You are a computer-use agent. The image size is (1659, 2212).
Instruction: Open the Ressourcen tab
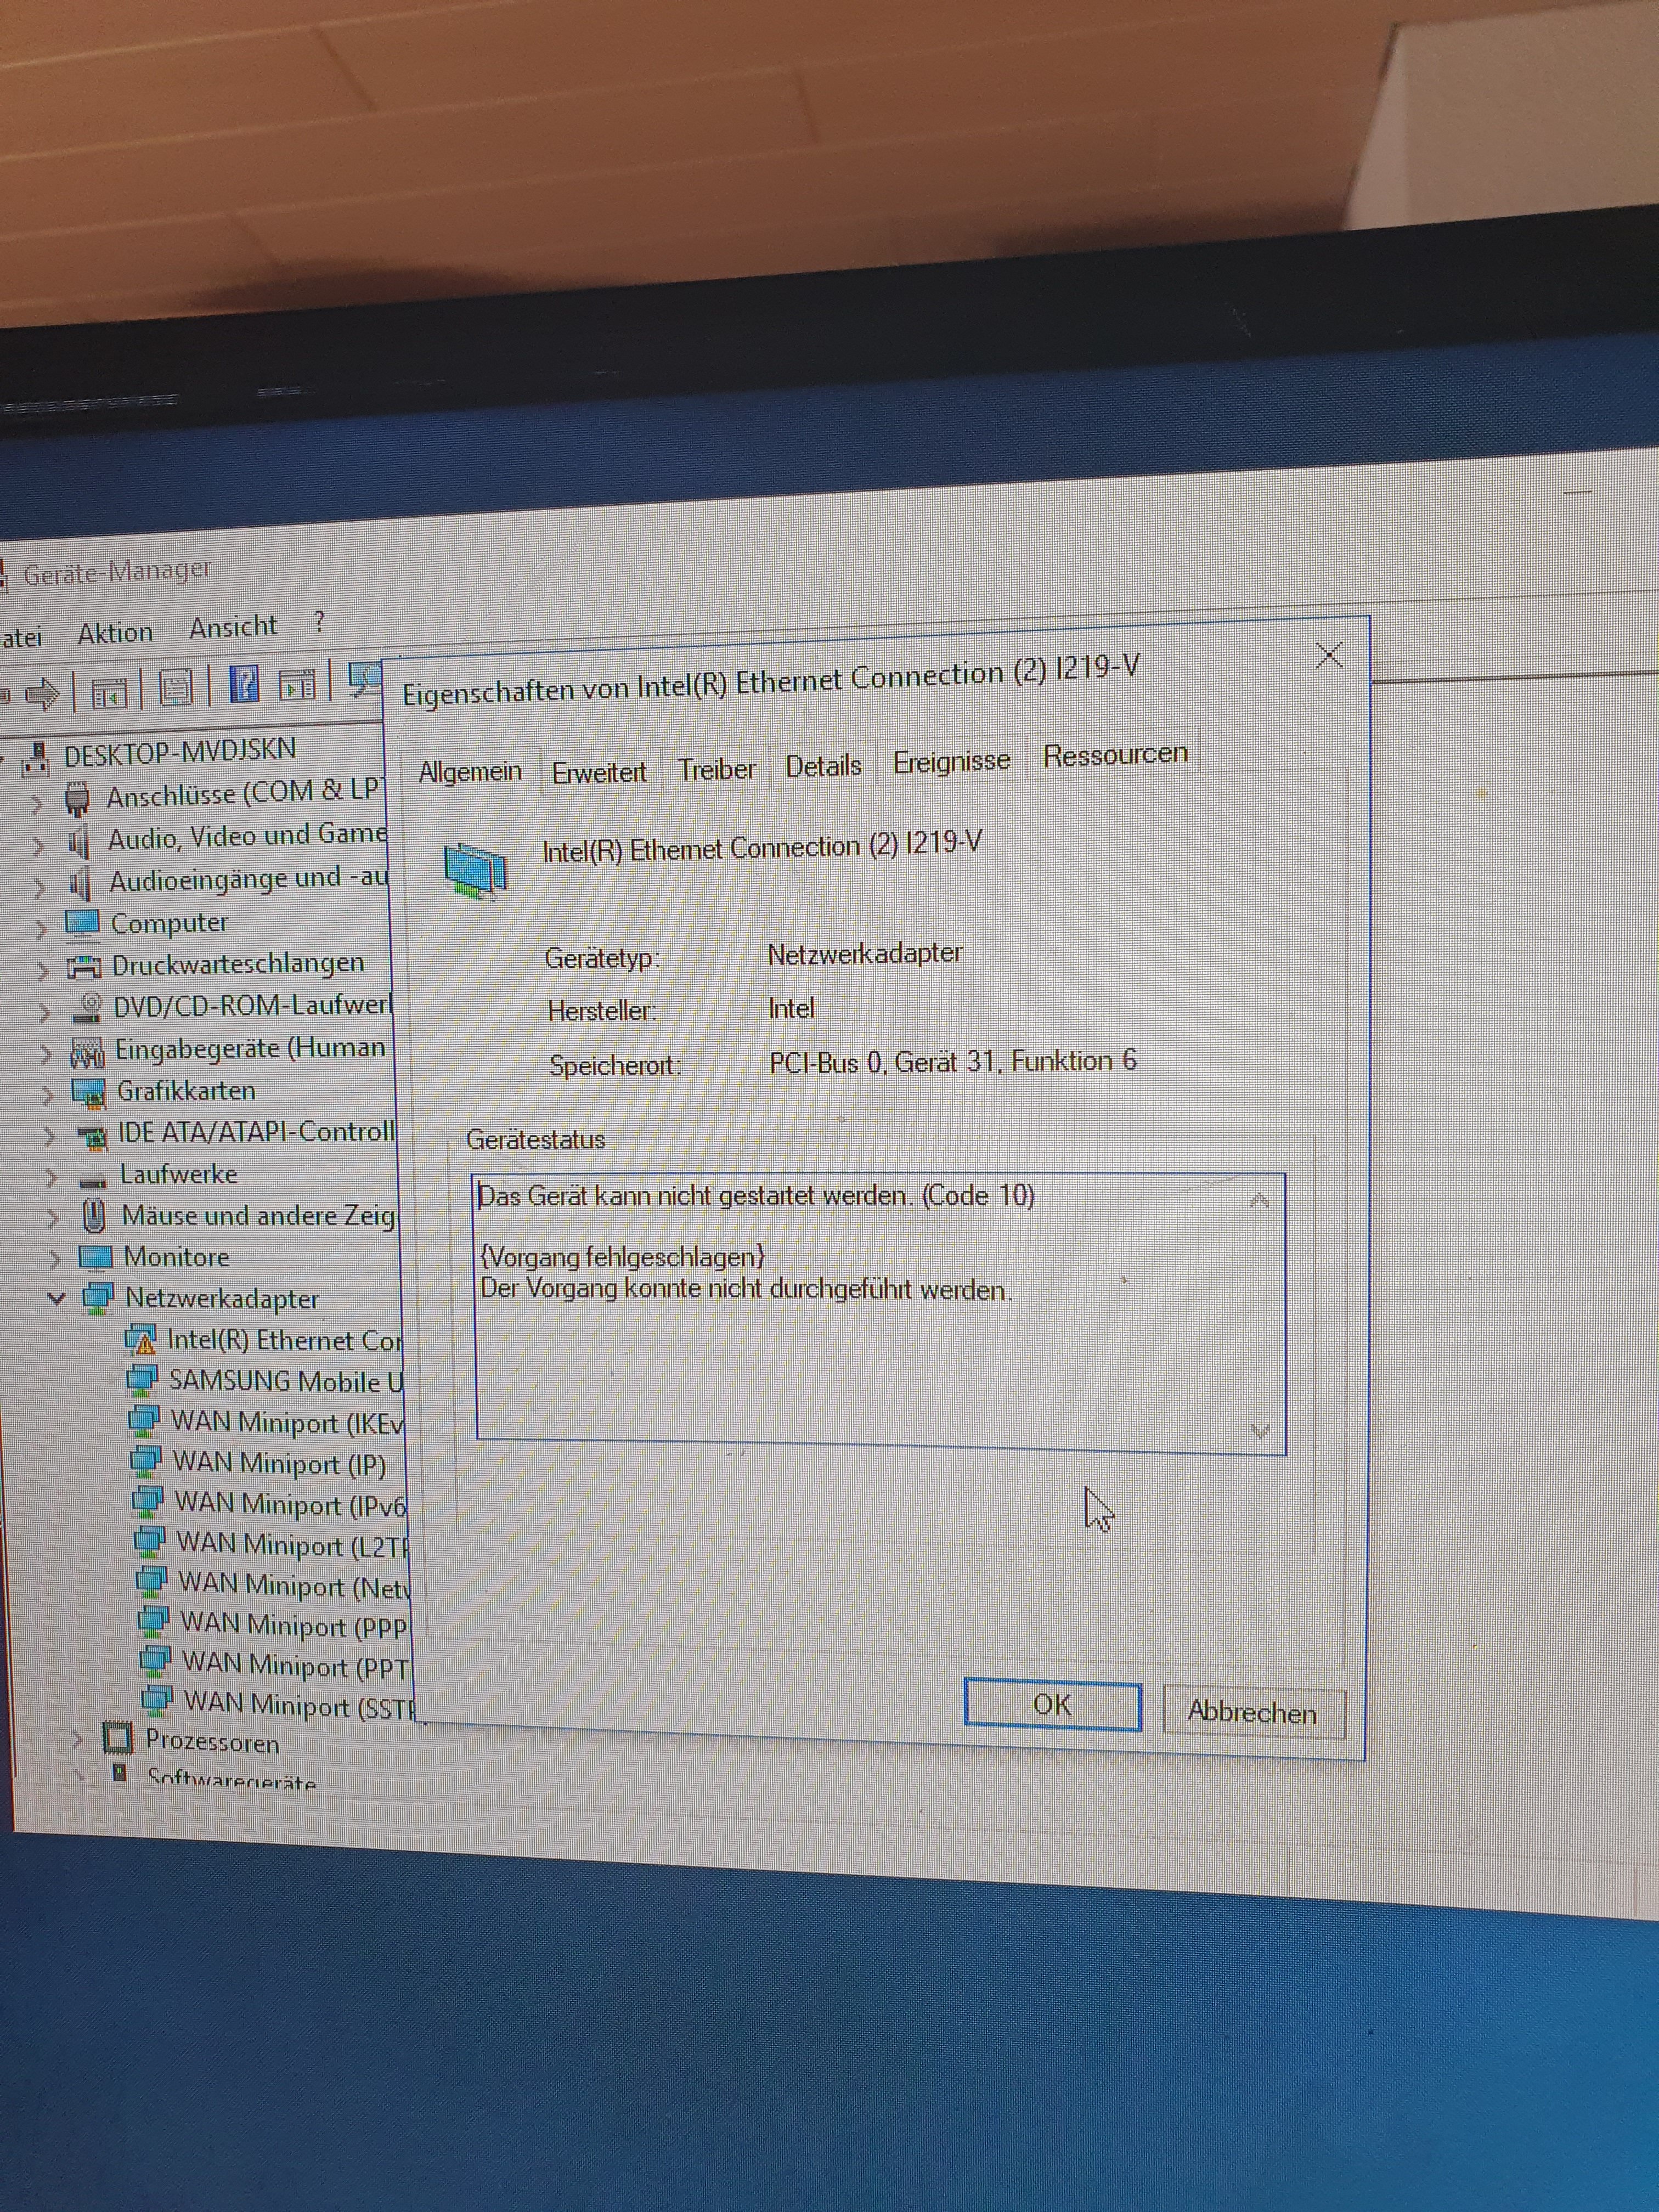[1114, 754]
